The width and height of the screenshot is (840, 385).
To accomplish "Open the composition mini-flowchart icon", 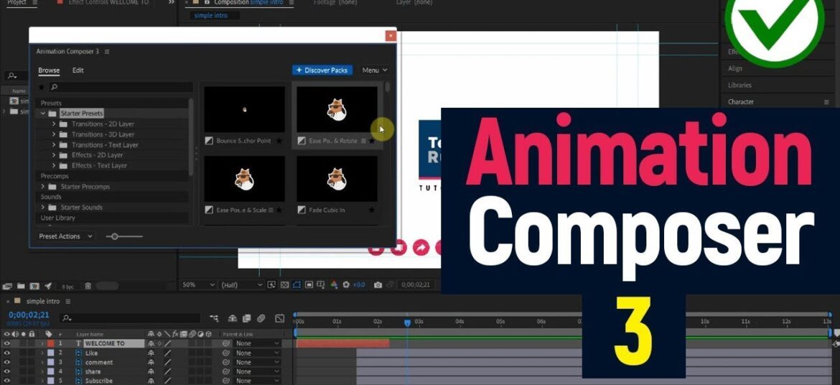I will [x=214, y=318].
